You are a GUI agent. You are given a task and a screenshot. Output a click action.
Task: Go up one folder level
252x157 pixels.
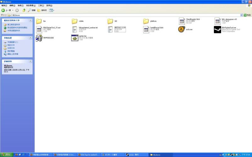click(24, 10)
